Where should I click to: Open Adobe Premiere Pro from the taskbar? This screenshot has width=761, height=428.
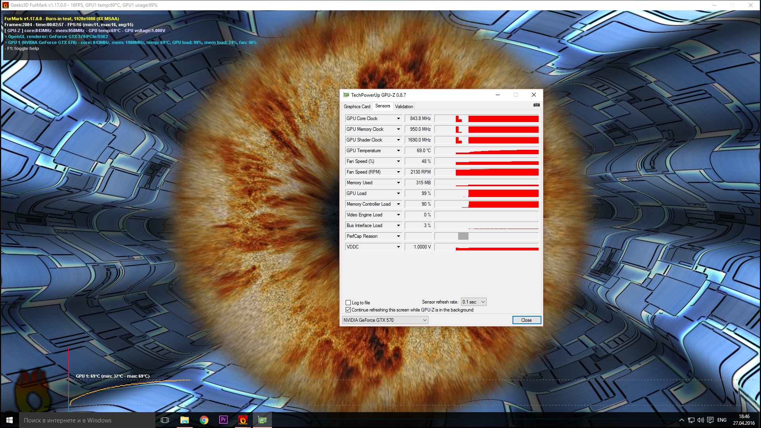[x=223, y=420]
